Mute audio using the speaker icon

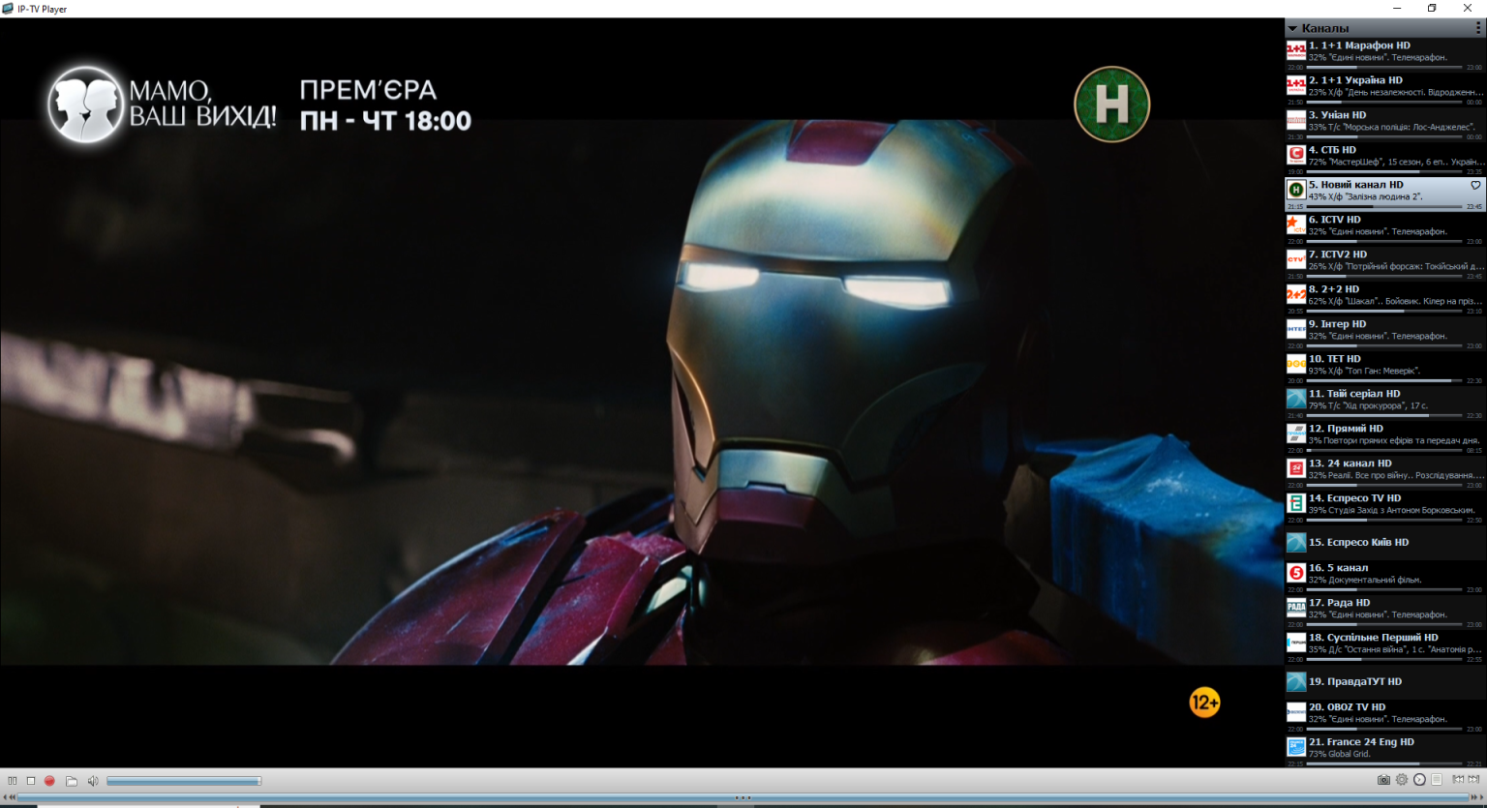93,781
